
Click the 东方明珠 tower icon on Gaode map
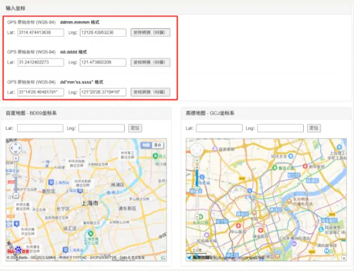(289, 201)
